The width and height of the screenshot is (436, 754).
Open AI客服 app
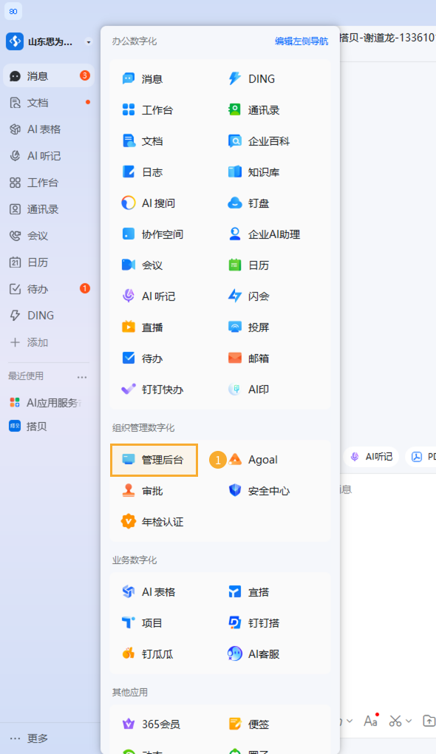[253, 654]
